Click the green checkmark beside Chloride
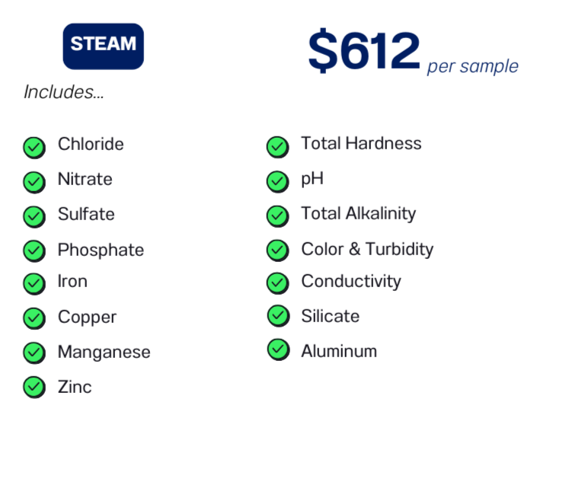Image resolution: width=569 pixels, height=479 pixels. [x=34, y=148]
